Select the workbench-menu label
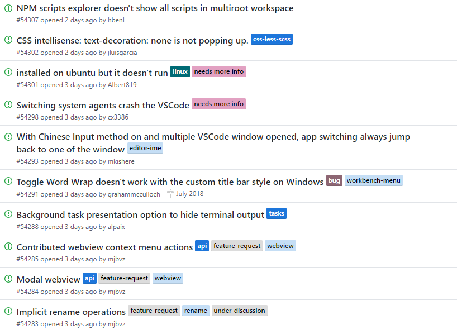This screenshot has width=457, height=334. [x=374, y=180]
